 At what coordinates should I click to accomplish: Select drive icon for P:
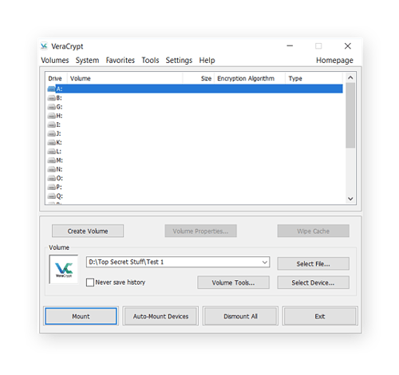51,187
